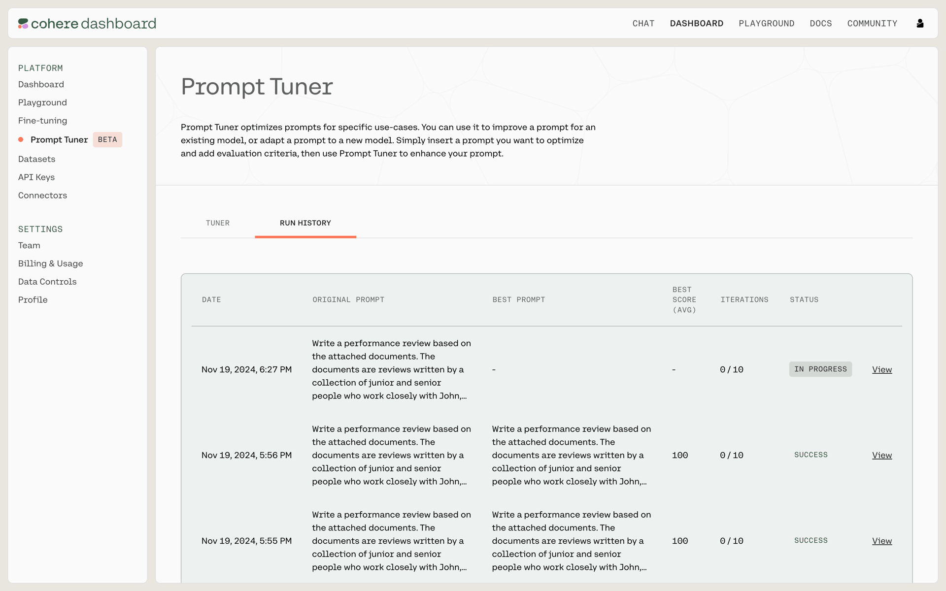Click best prompt text of 5:56 PM run

572,455
